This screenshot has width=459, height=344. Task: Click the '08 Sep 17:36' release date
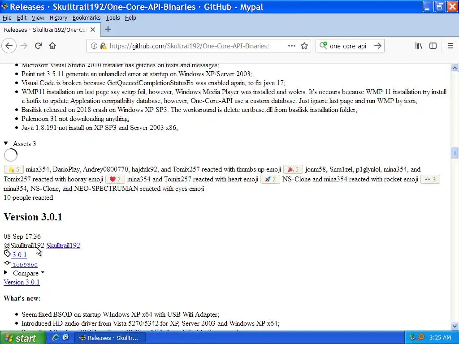[x=22, y=236]
